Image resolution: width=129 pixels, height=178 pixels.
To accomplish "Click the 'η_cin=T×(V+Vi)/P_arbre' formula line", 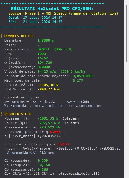I will [x=62, y=148].
